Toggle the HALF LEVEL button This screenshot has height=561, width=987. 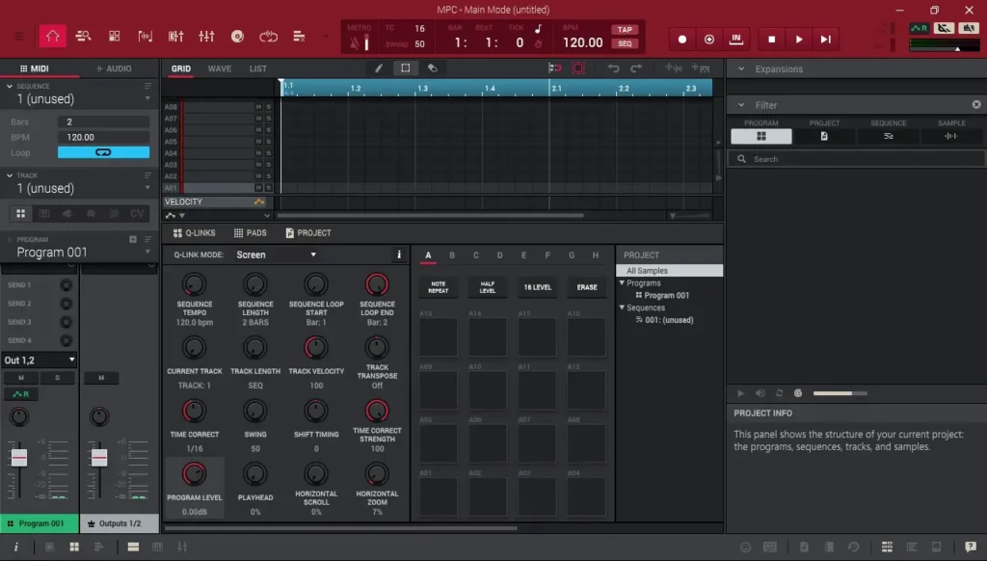pyautogui.click(x=487, y=287)
